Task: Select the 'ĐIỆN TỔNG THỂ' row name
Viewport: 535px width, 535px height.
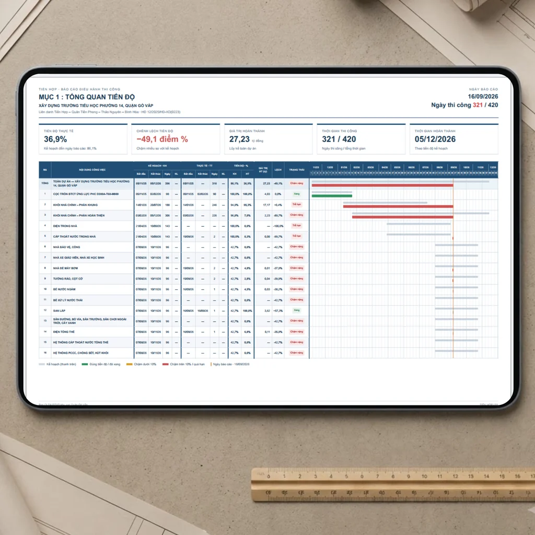Action: (x=64, y=332)
